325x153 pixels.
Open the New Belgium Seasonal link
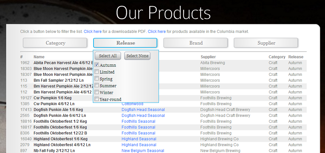(143, 151)
